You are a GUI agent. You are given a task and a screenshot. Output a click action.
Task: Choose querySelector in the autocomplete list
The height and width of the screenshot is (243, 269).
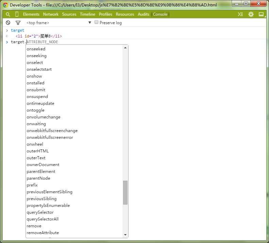pyautogui.click(x=40, y=212)
